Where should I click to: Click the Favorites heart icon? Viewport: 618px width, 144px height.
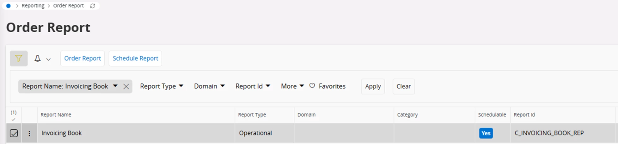(312, 86)
